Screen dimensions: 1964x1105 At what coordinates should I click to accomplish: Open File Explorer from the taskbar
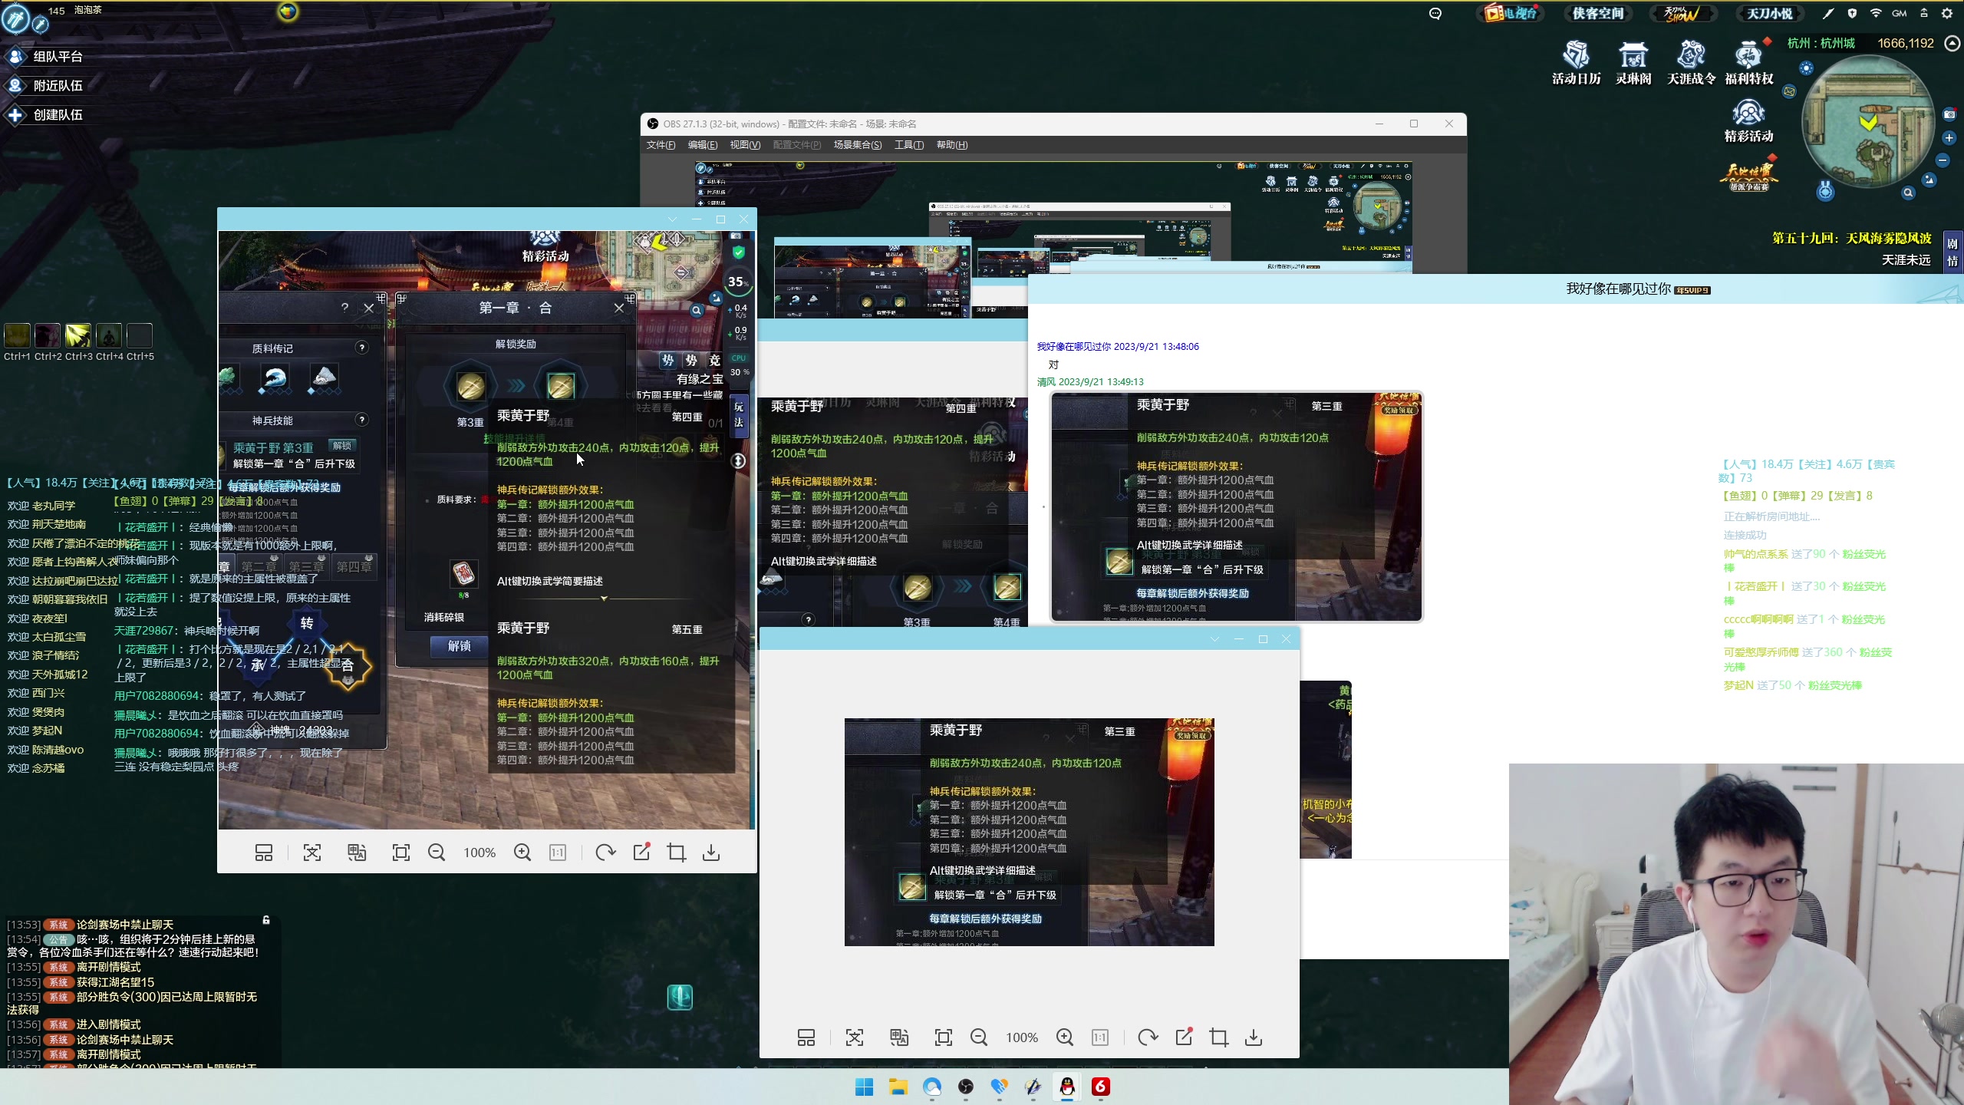click(x=898, y=1087)
